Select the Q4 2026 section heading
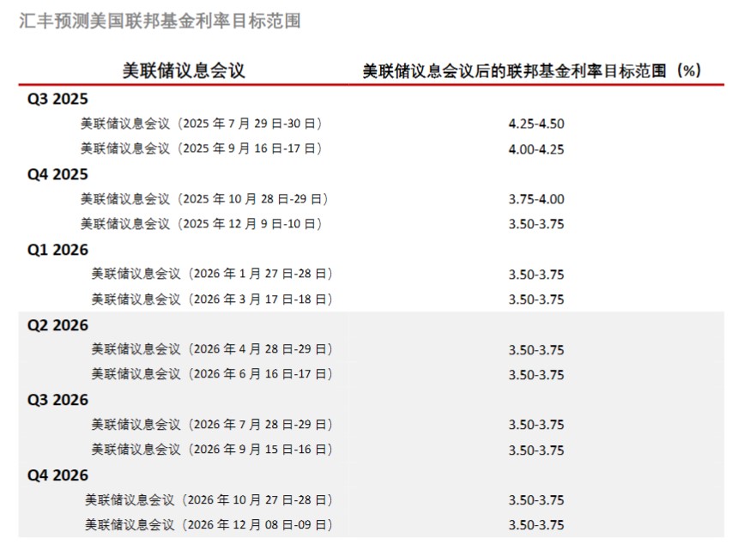This screenshot has width=738, height=556. [x=57, y=475]
